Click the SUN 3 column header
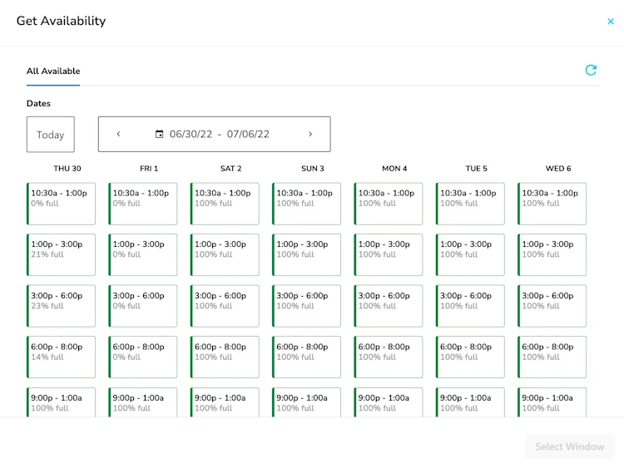Viewport: 624px width, 468px height. click(x=313, y=169)
